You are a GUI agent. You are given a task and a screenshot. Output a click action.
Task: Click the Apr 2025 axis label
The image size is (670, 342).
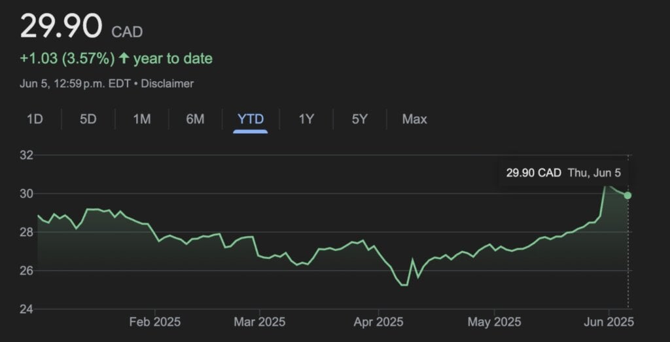[378, 322]
